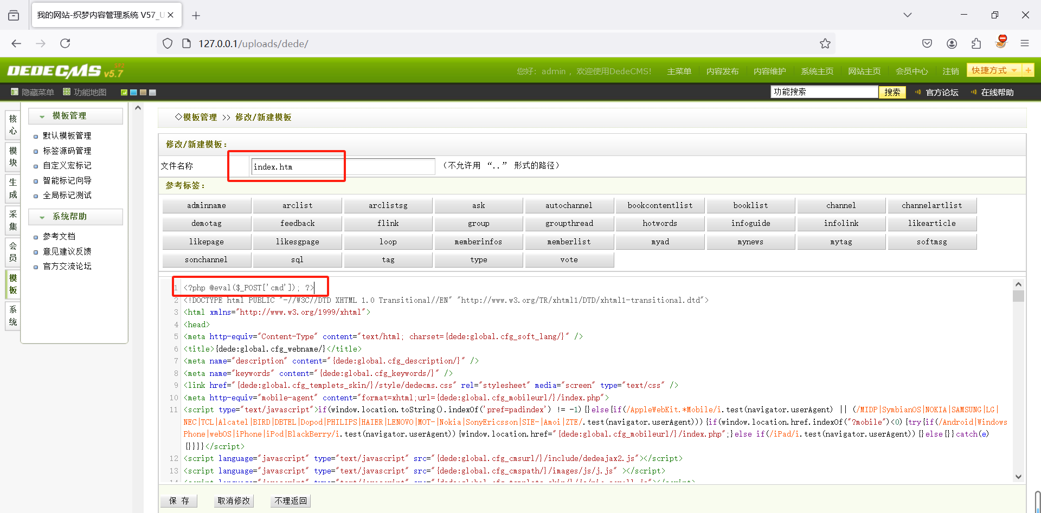This screenshot has height=513, width=1041.
Task: Open 功能地图 function map
Action: [x=85, y=92]
